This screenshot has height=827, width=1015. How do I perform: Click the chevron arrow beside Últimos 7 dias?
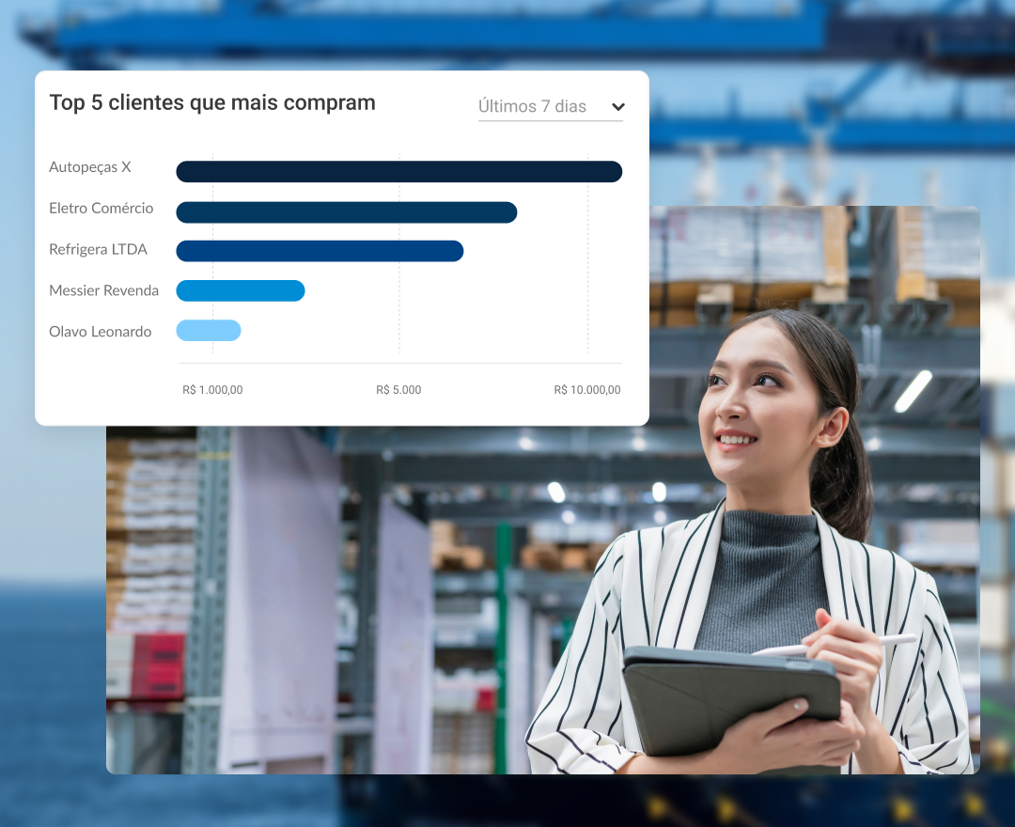618,107
